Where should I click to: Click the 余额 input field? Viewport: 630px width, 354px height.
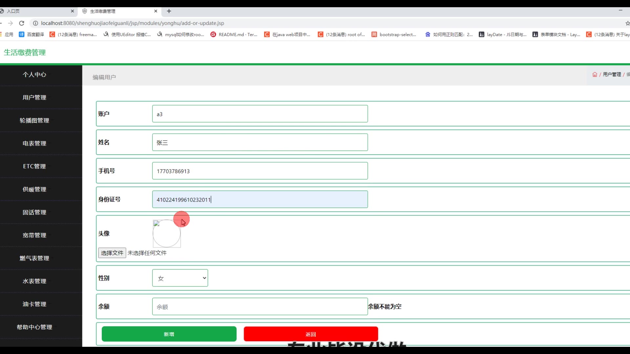click(x=260, y=306)
